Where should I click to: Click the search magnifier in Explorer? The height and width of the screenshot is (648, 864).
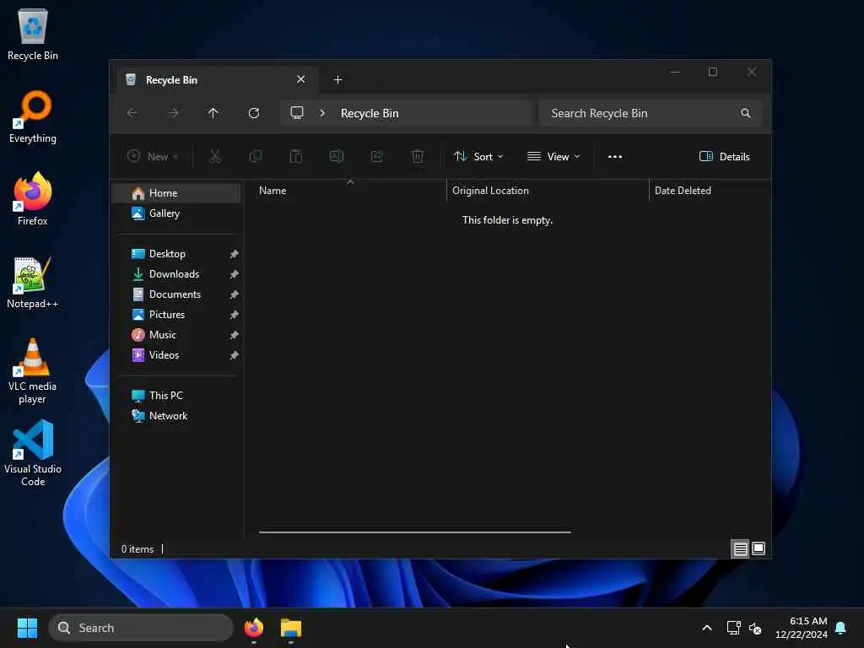(746, 113)
